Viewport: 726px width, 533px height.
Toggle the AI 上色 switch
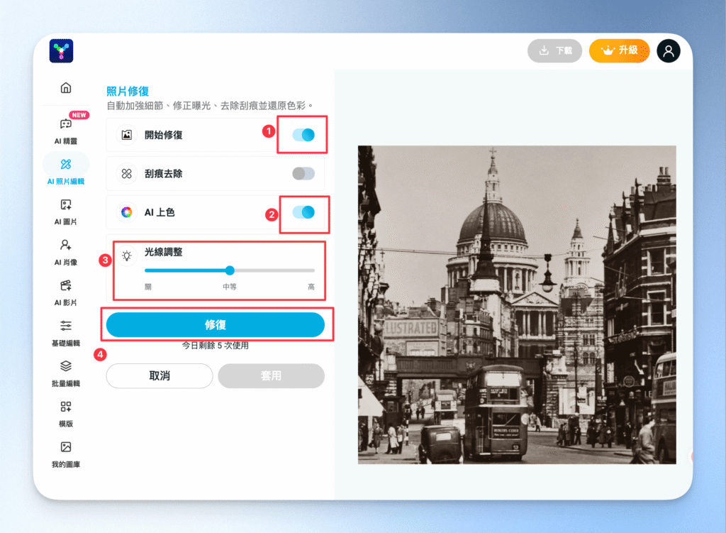point(303,212)
